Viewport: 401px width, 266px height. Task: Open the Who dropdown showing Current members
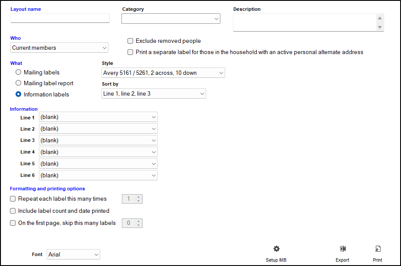coord(59,48)
